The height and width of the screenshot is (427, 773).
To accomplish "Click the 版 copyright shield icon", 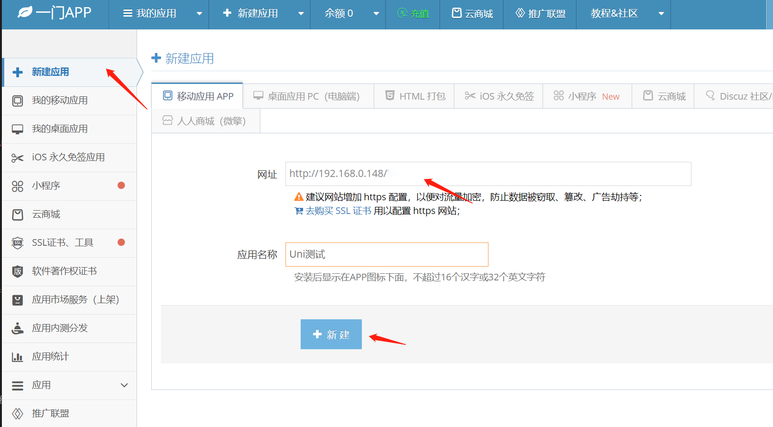I will pyautogui.click(x=18, y=271).
